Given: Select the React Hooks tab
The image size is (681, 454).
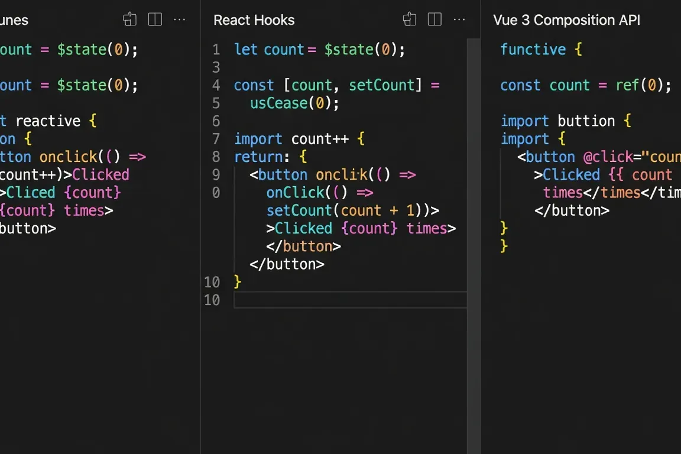Looking at the screenshot, I should [254, 20].
